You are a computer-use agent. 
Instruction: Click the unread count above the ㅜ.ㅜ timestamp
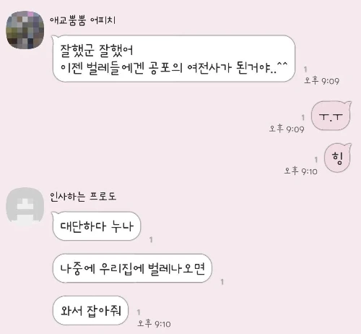click(303, 117)
